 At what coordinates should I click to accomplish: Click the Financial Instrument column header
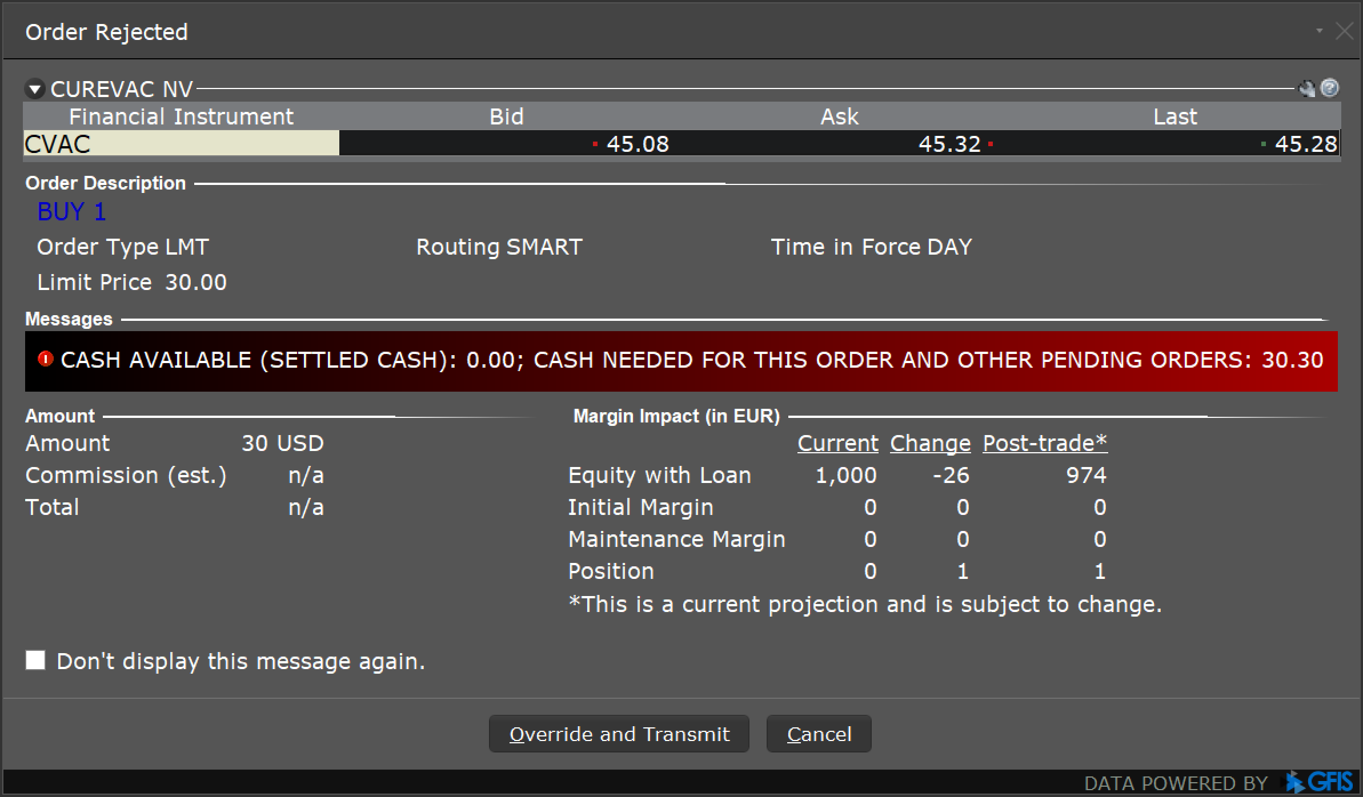pos(181,116)
